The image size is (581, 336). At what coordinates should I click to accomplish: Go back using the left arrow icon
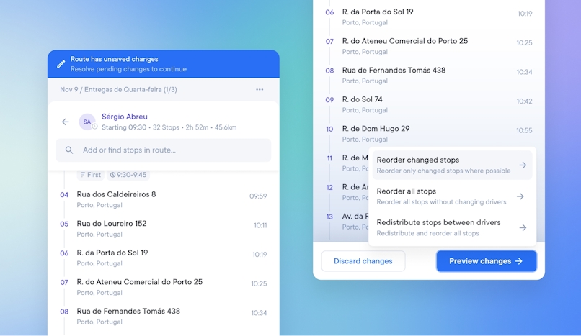[x=65, y=122]
